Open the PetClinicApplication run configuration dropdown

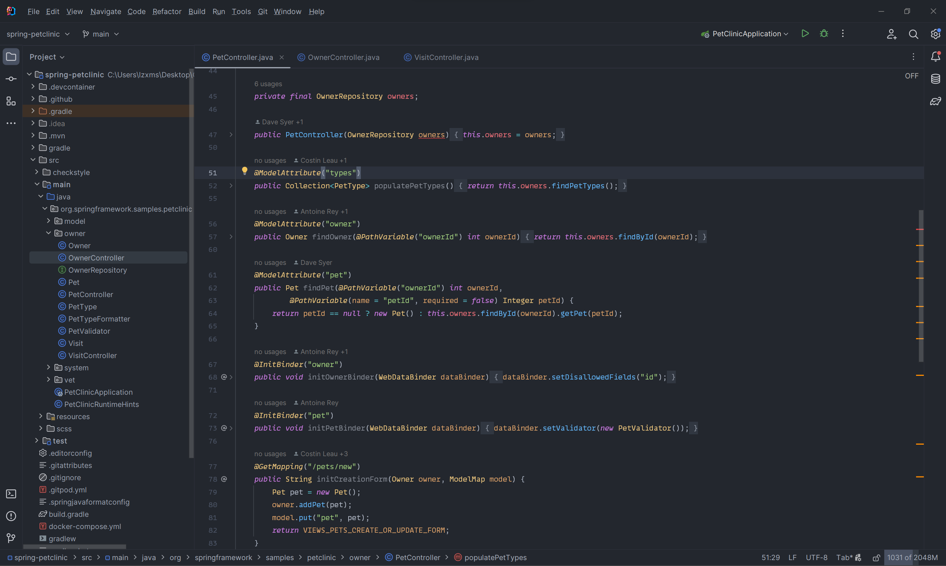(x=746, y=34)
